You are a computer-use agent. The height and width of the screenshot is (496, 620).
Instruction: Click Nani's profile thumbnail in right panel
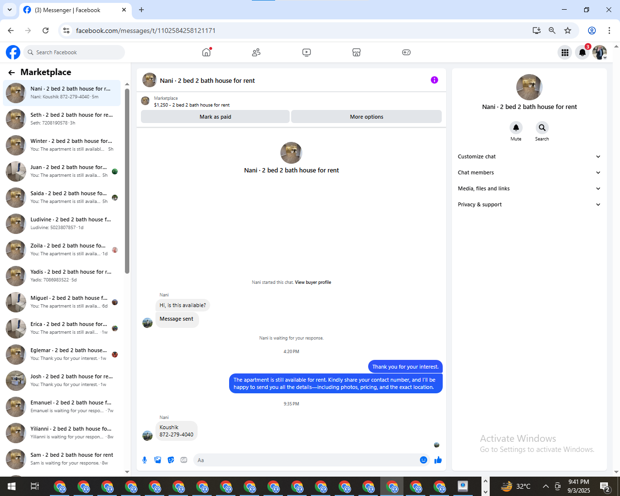[529, 87]
